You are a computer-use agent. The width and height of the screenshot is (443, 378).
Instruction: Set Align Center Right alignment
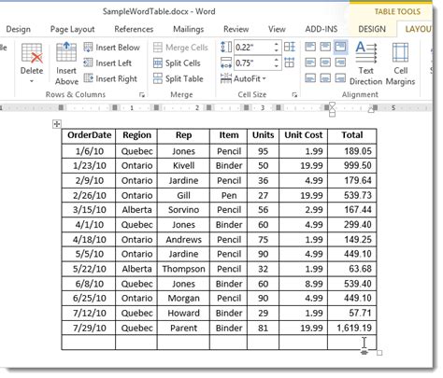point(340,63)
